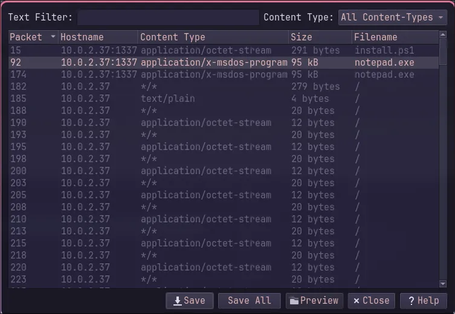Viewport: 455px width, 314px height.
Task: Click the Save button with download icon
Action: pyautogui.click(x=190, y=301)
